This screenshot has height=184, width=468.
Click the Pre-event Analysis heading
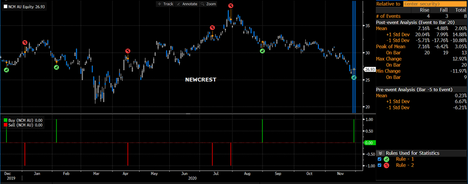point(414,89)
